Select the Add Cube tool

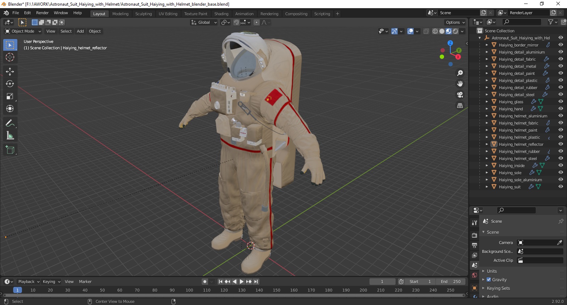pos(10,150)
